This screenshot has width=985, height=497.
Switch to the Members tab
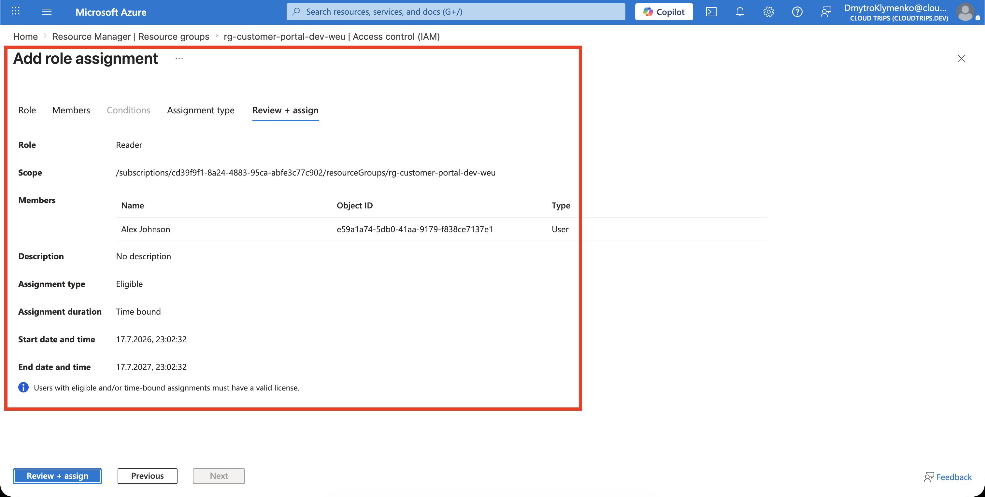click(71, 110)
